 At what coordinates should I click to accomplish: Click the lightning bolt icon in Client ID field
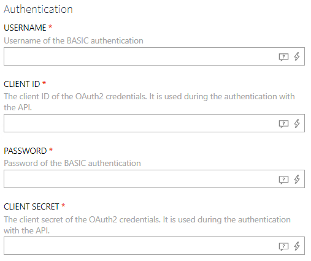[x=297, y=123]
